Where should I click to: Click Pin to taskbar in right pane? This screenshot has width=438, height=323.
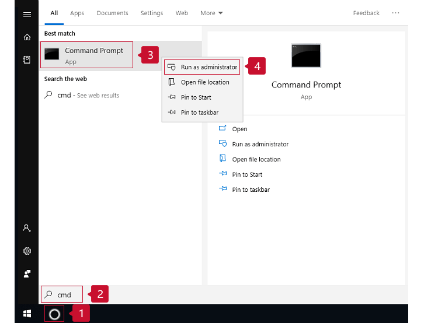pos(251,189)
